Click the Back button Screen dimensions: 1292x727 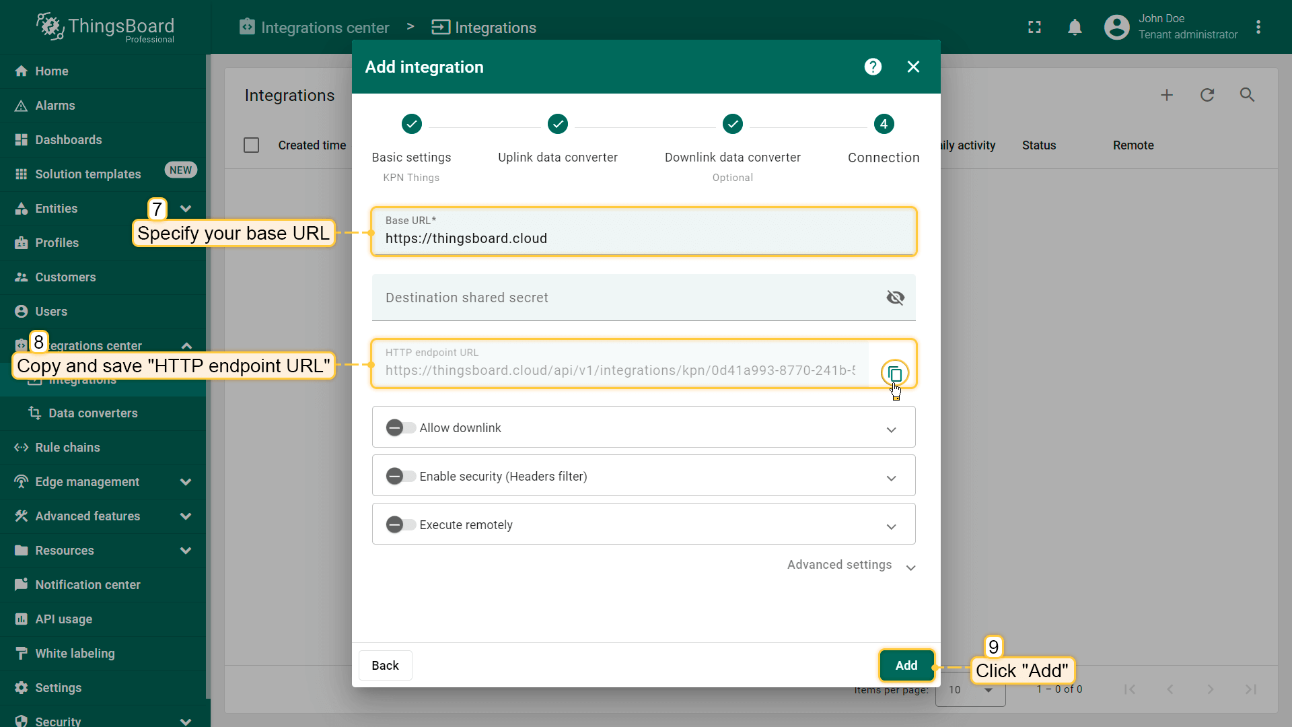point(385,665)
